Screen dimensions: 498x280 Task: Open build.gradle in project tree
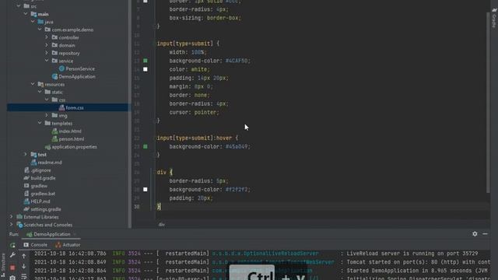pos(44,178)
